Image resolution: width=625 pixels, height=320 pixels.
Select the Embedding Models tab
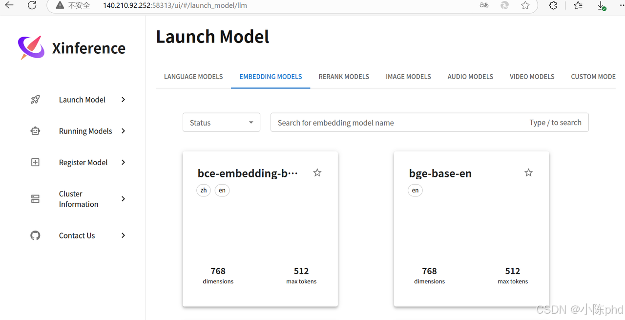coord(271,77)
